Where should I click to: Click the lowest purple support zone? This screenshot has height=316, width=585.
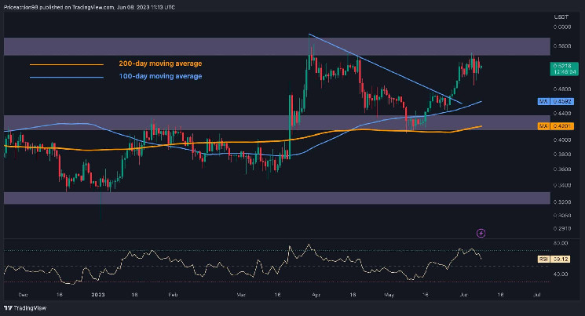click(x=277, y=198)
